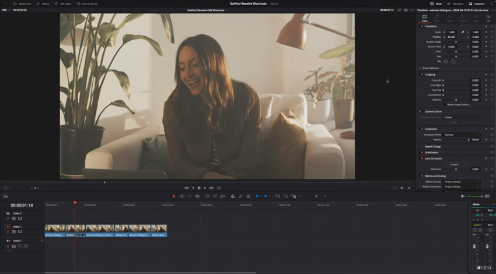The height and width of the screenshot is (274, 496).
Task: Select the Selection Mode arrow tool
Action: tap(174, 196)
